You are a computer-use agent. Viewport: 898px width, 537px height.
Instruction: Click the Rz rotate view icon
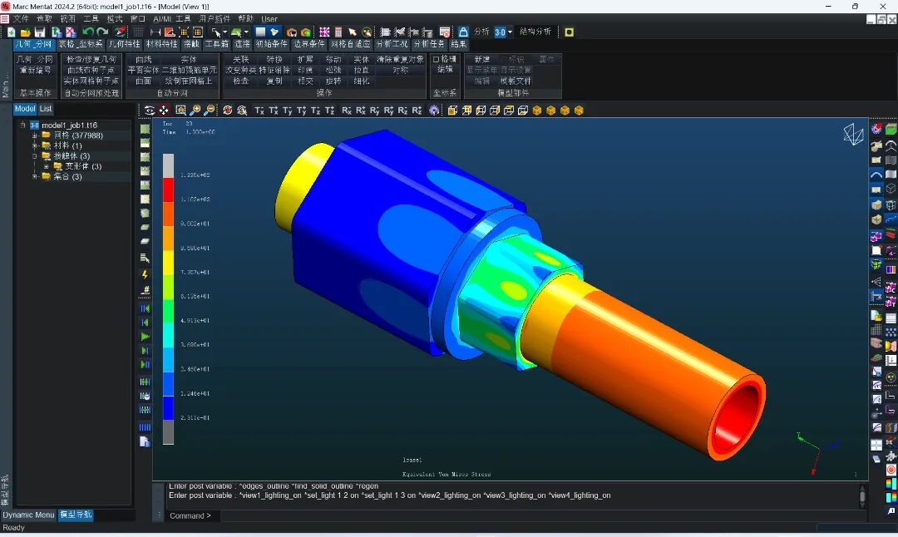(x=402, y=110)
